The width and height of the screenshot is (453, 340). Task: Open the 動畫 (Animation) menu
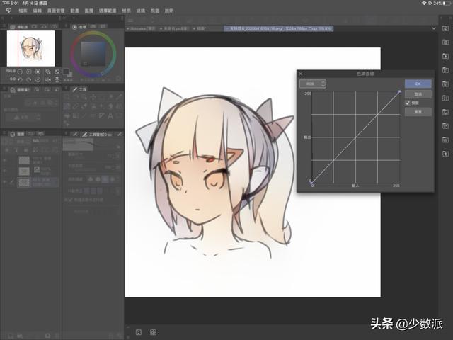(x=74, y=11)
